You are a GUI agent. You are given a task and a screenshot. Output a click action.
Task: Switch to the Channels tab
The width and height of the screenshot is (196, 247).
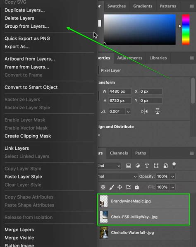tap(119, 153)
